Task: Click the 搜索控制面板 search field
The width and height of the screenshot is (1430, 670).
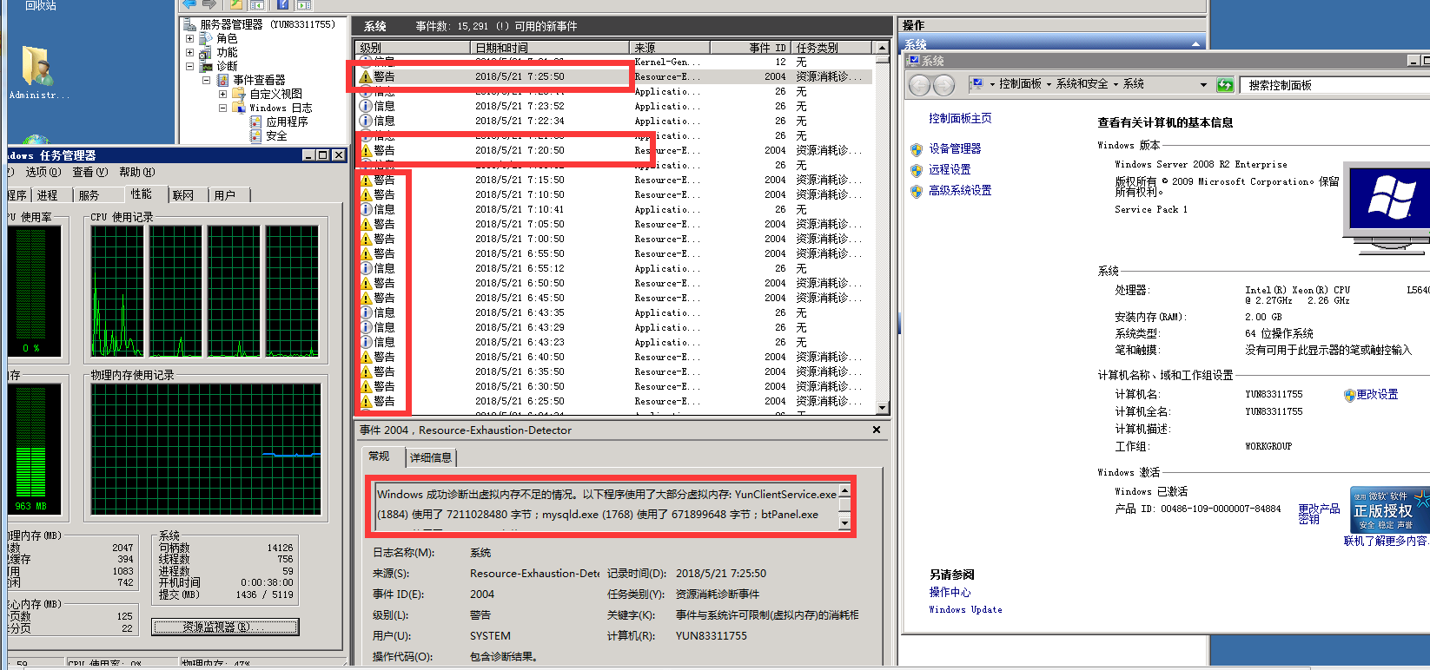Action: pos(1334,85)
